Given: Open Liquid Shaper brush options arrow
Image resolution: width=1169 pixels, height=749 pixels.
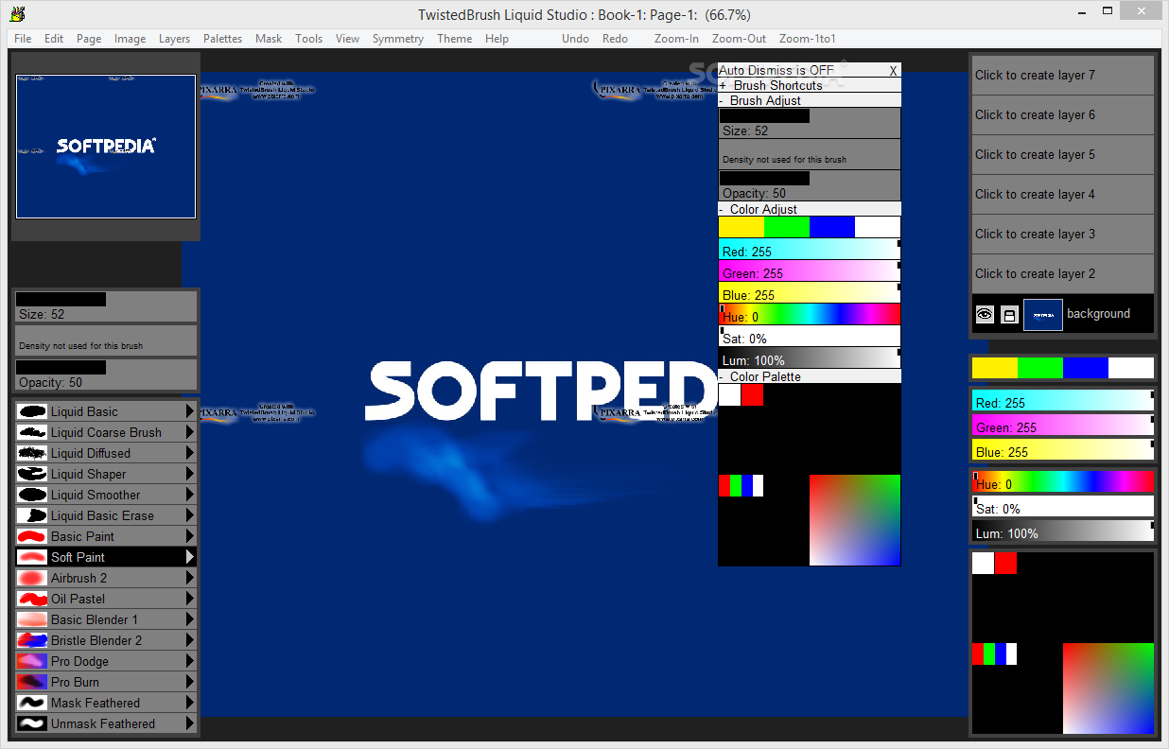Looking at the screenshot, I should 190,474.
